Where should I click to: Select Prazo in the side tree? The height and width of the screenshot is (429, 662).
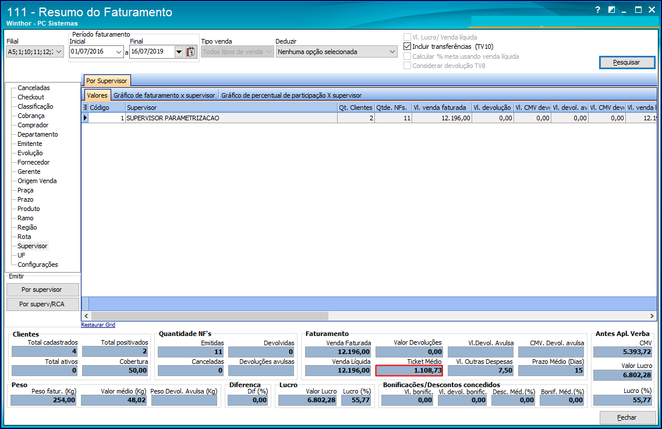pos(26,199)
